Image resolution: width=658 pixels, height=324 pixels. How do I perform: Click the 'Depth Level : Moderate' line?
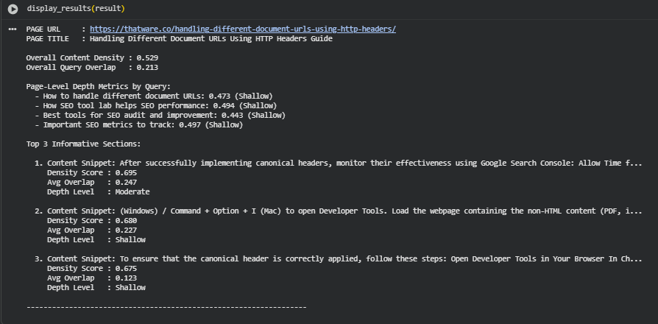click(x=98, y=191)
